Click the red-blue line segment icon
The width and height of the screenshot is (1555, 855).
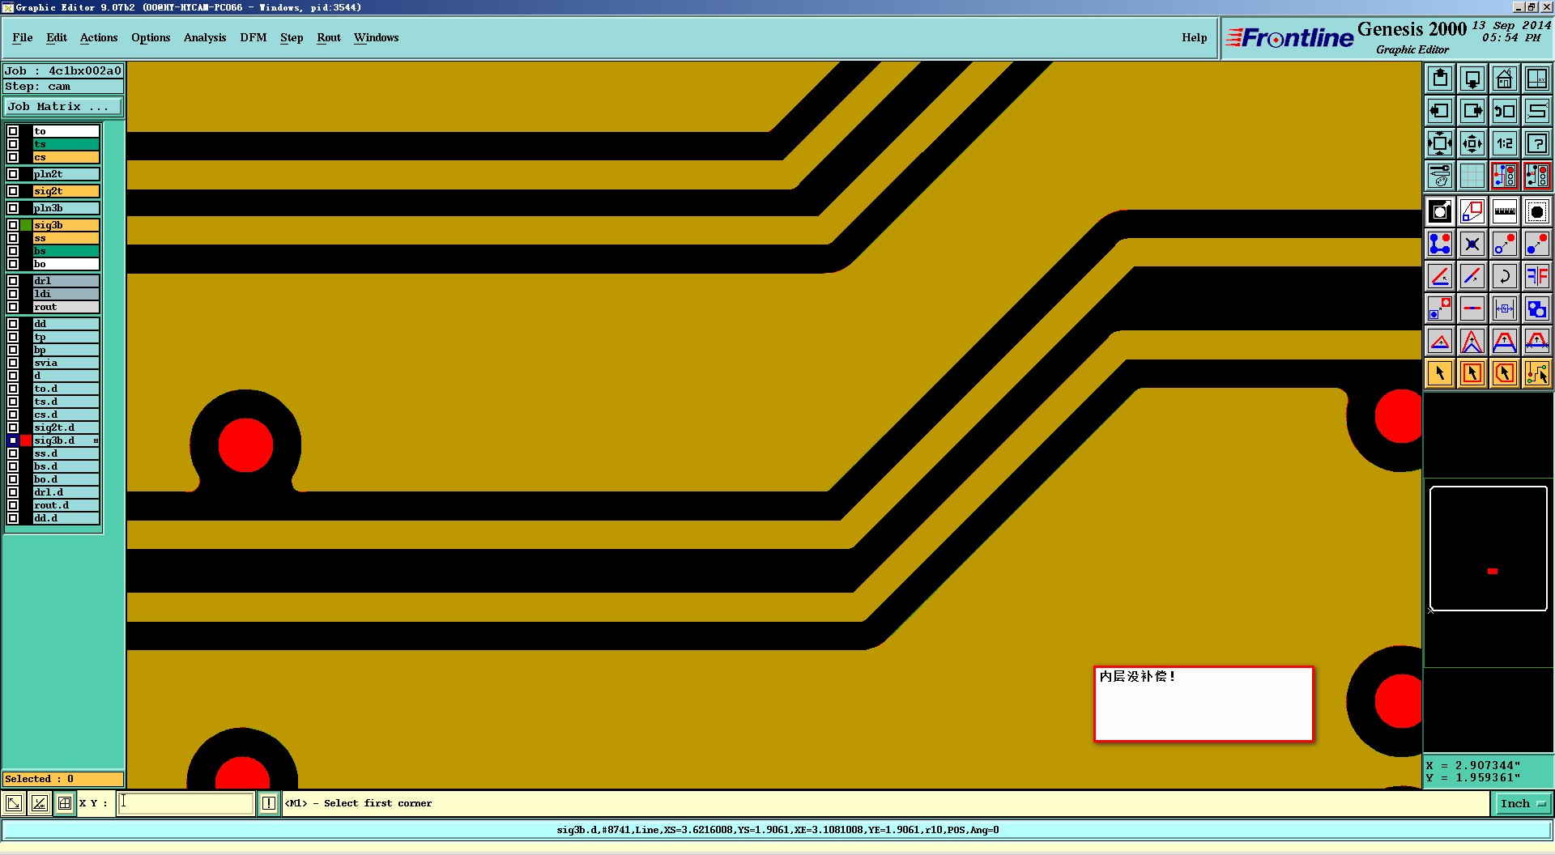[x=1472, y=308]
